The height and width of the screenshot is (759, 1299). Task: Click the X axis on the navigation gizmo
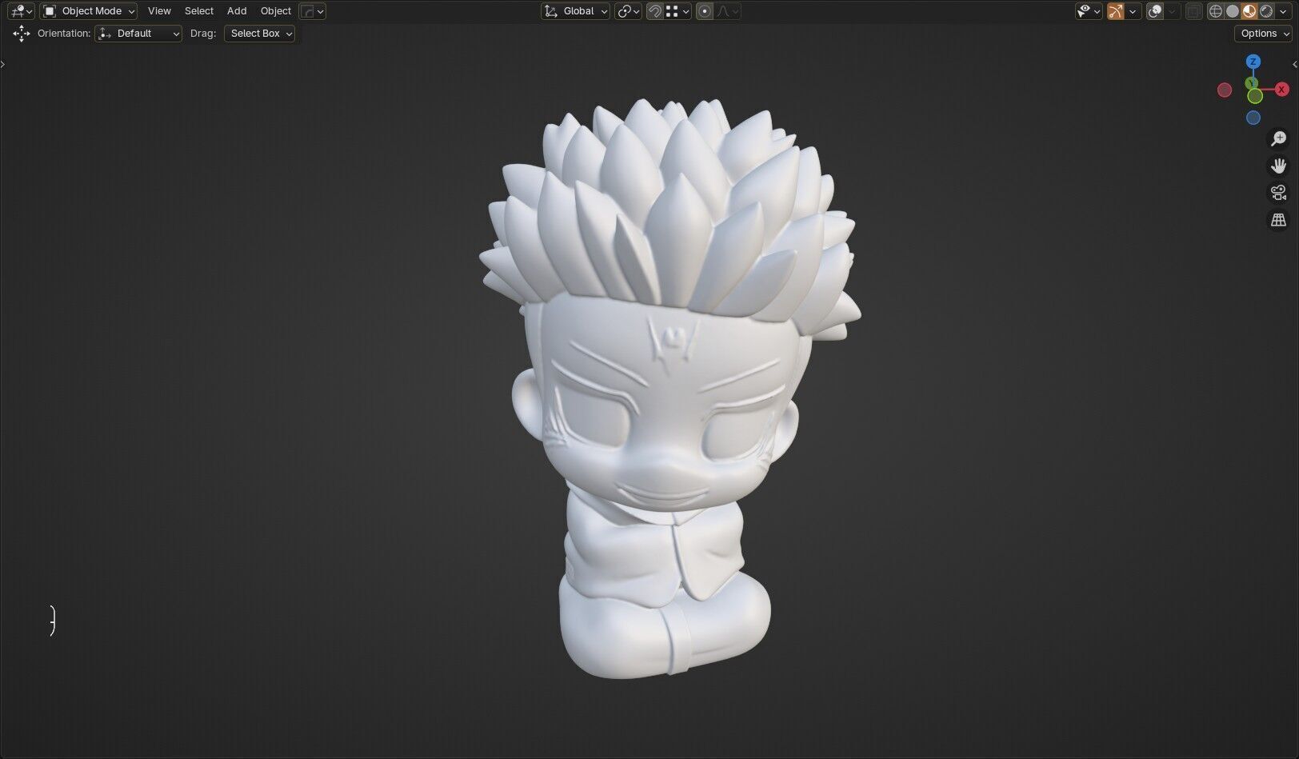tap(1281, 90)
